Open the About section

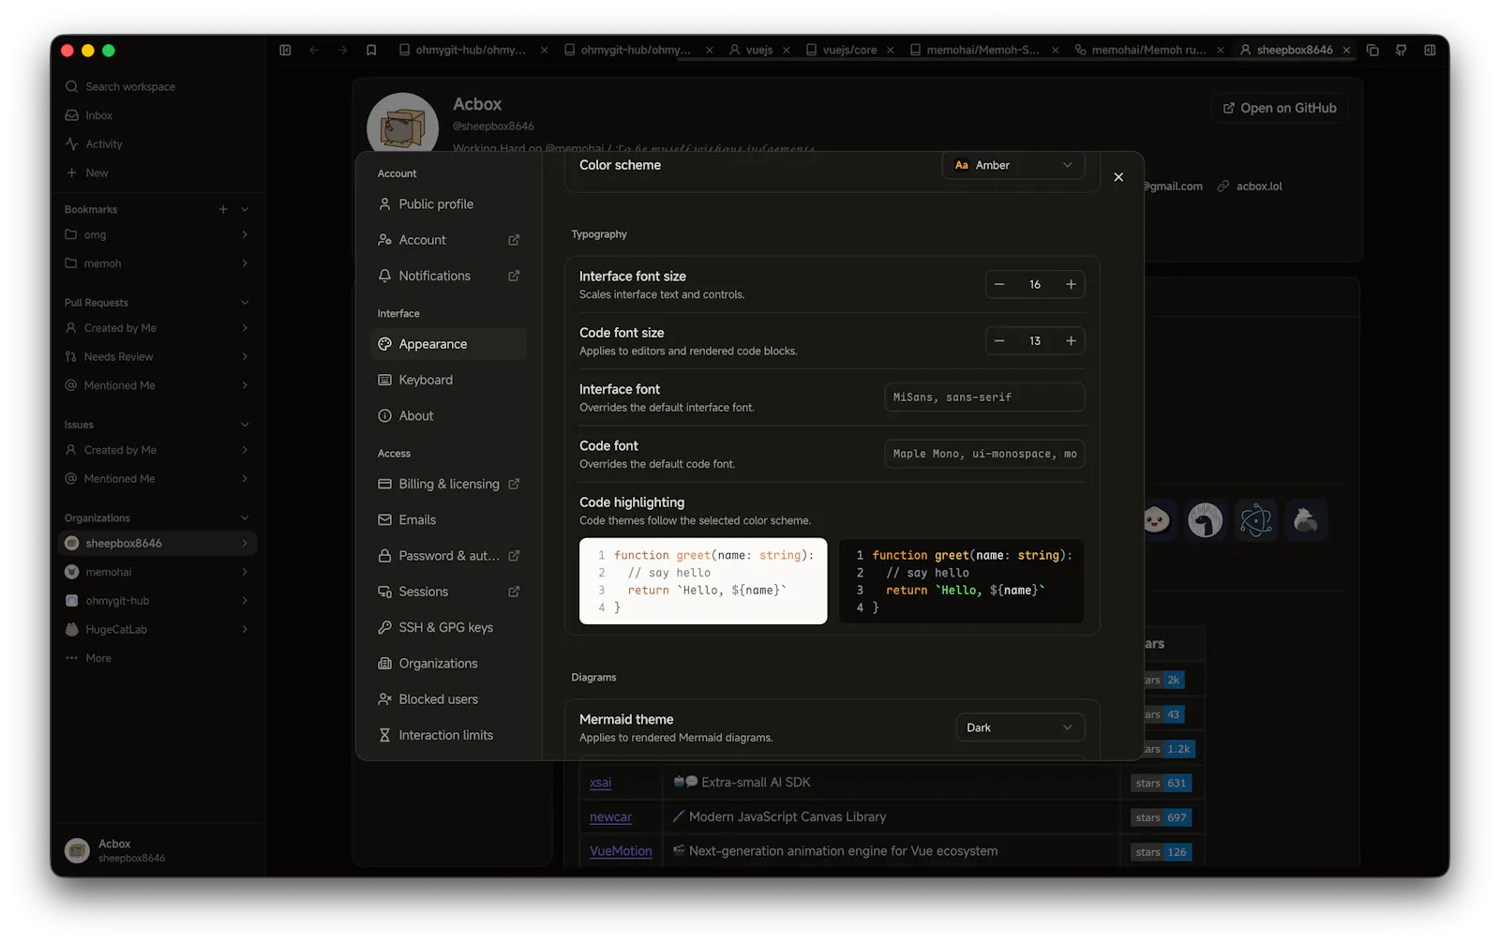click(448, 416)
